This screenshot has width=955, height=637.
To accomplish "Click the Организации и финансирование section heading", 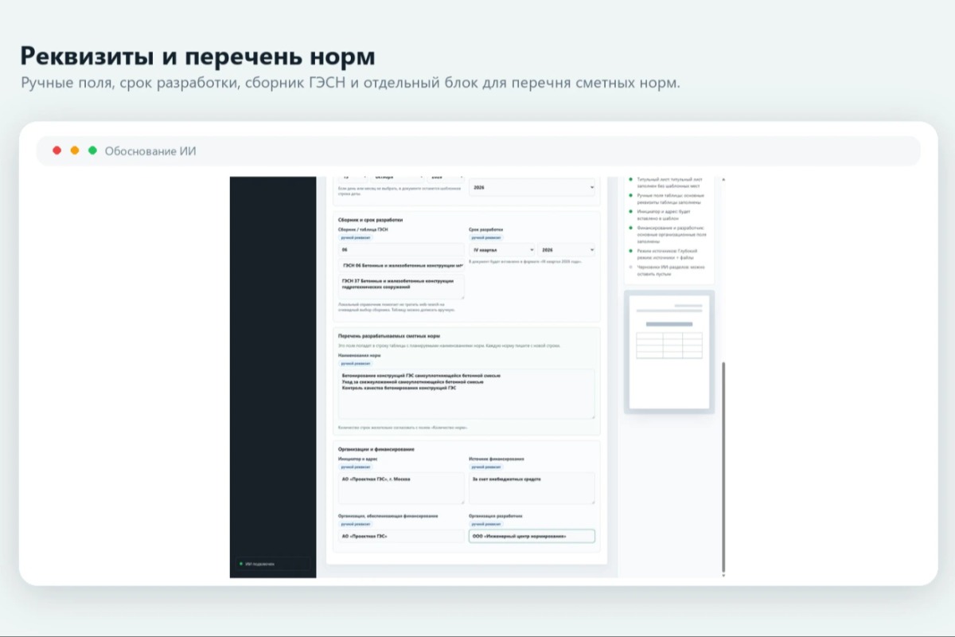I will pyautogui.click(x=376, y=449).
